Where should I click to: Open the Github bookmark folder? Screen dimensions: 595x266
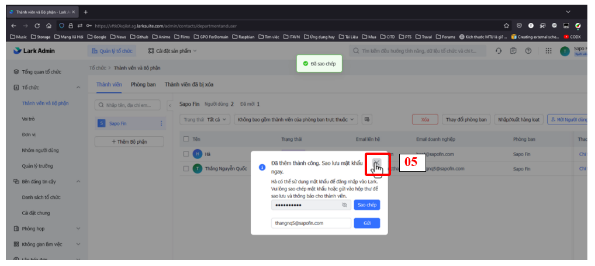coord(139,37)
